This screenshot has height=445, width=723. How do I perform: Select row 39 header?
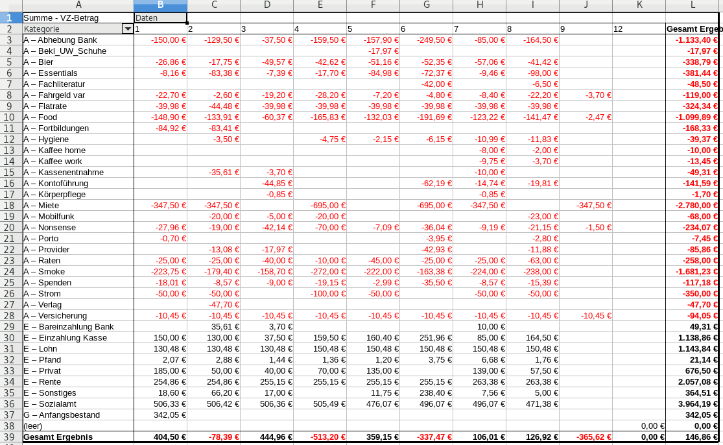coord(10,437)
